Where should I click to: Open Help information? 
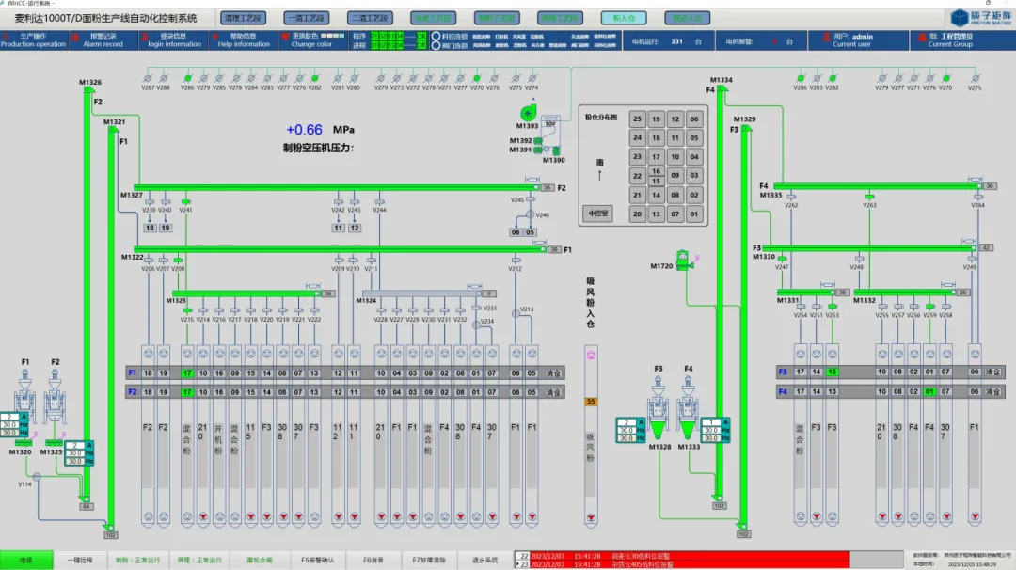(x=244, y=40)
